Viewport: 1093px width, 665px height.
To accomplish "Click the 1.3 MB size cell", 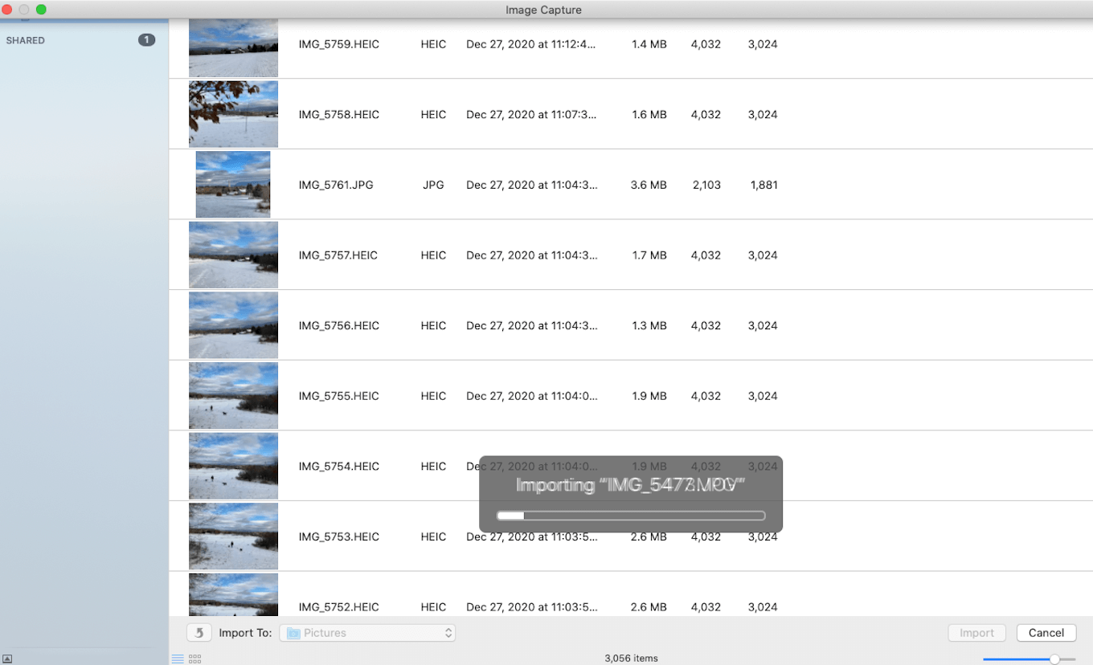I will click(x=649, y=325).
